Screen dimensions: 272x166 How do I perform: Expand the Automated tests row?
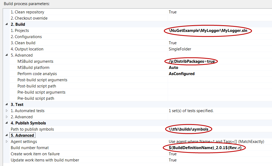tap(7, 110)
